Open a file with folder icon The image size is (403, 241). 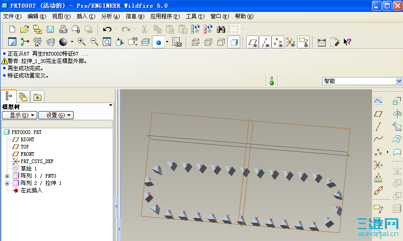(25, 29)
